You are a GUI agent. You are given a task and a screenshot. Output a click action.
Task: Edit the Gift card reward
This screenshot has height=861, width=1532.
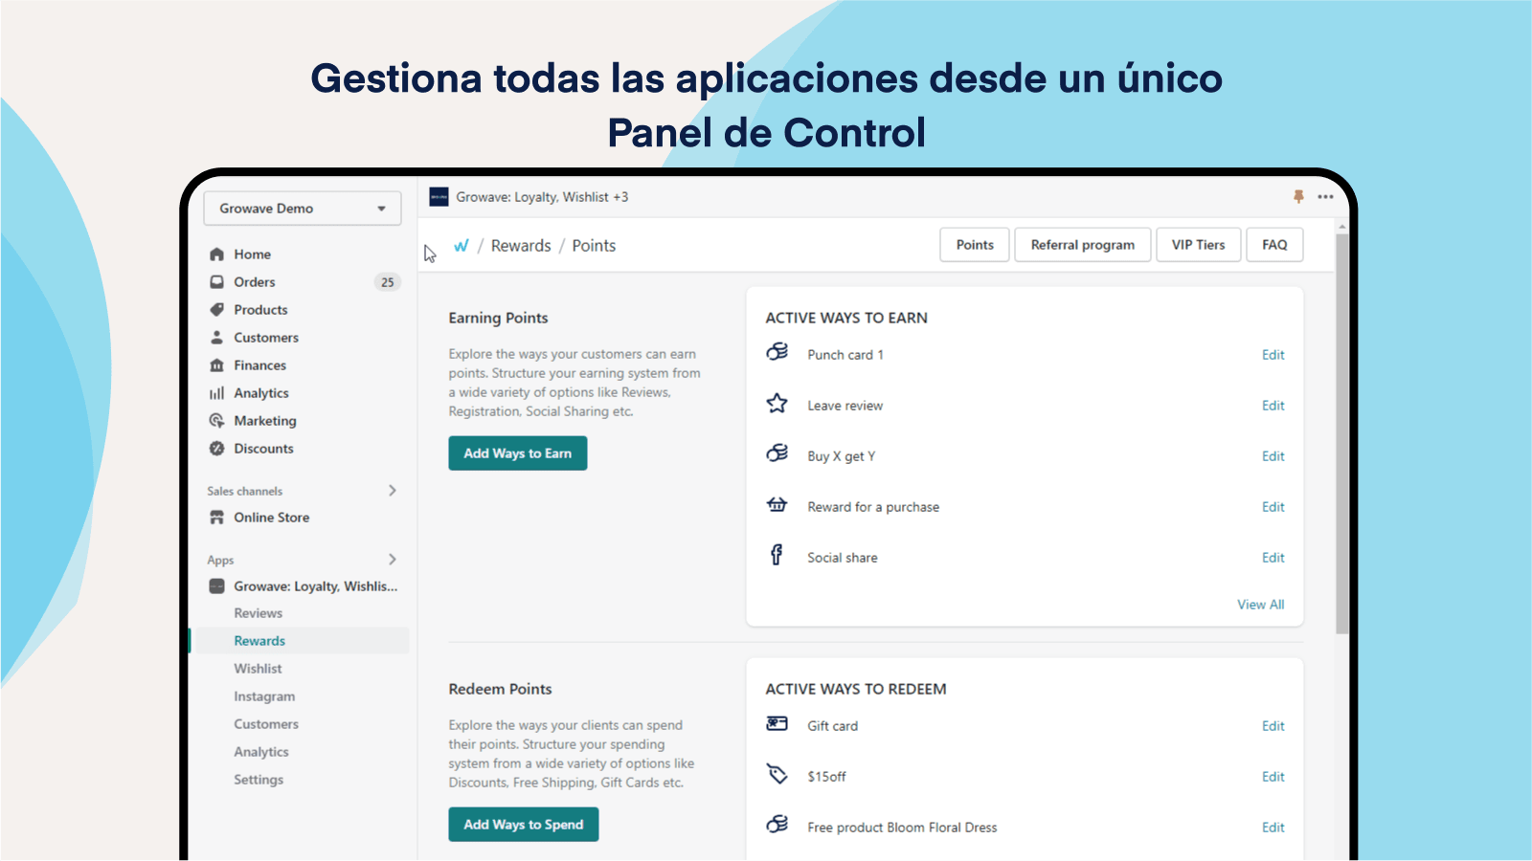[x=1273, y=726]
